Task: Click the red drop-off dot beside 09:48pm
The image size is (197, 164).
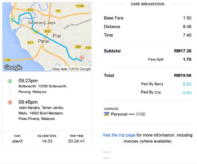Action: point(10,102)
